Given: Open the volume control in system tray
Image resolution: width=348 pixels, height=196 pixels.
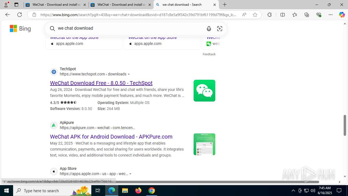Looking at the screenshot, I should (x=313, y=191).
